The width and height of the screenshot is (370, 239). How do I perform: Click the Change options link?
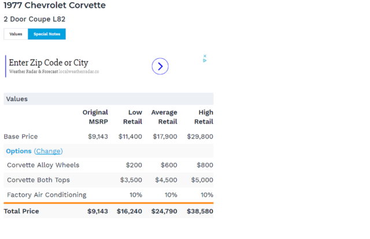[48, 151]
